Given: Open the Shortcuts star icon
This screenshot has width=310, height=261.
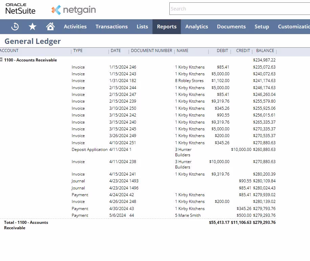Looking at the screenshot, I should 32,26.
